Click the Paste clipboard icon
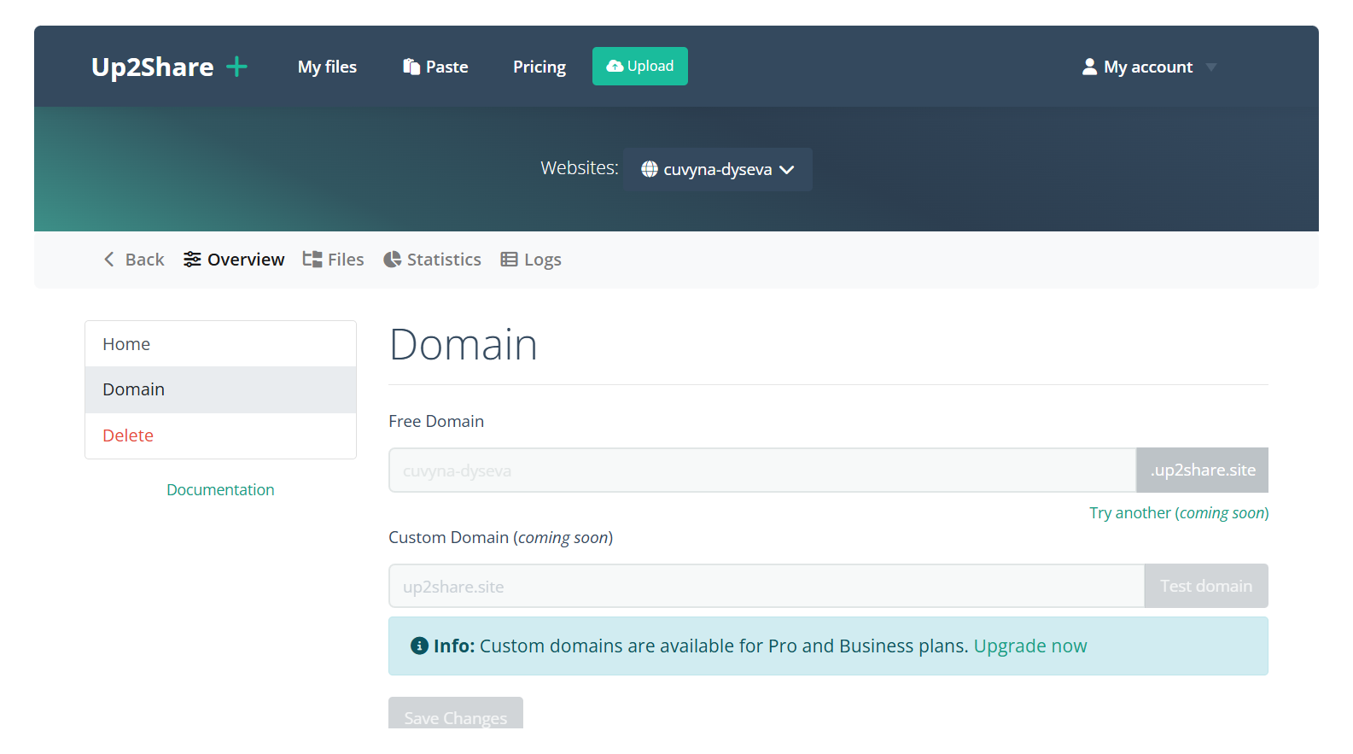The width and height of the screenshot is (1353, 754). pos(411,67)
